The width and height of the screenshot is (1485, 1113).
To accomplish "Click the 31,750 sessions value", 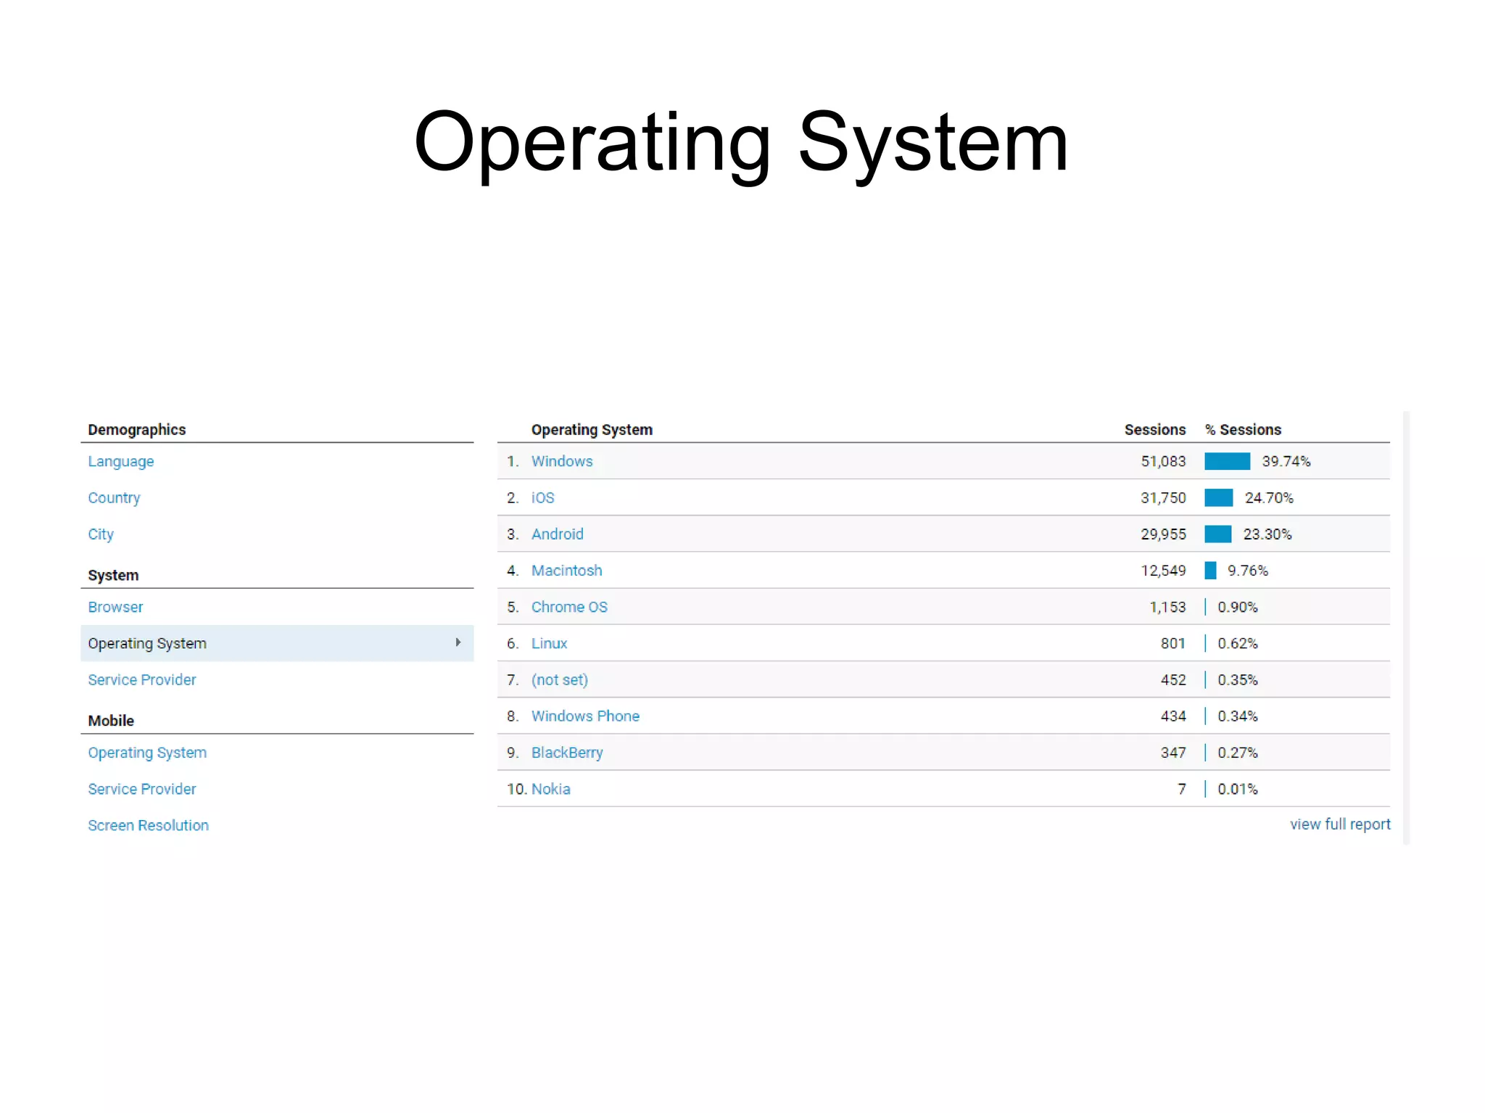I will coord(1163,497).
